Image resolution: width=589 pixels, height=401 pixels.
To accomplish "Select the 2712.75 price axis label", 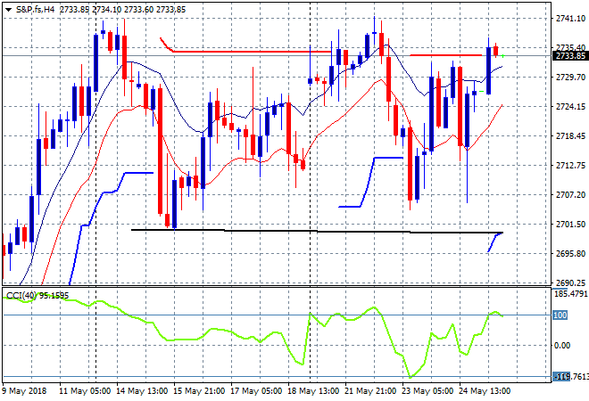I will [570, 166].
